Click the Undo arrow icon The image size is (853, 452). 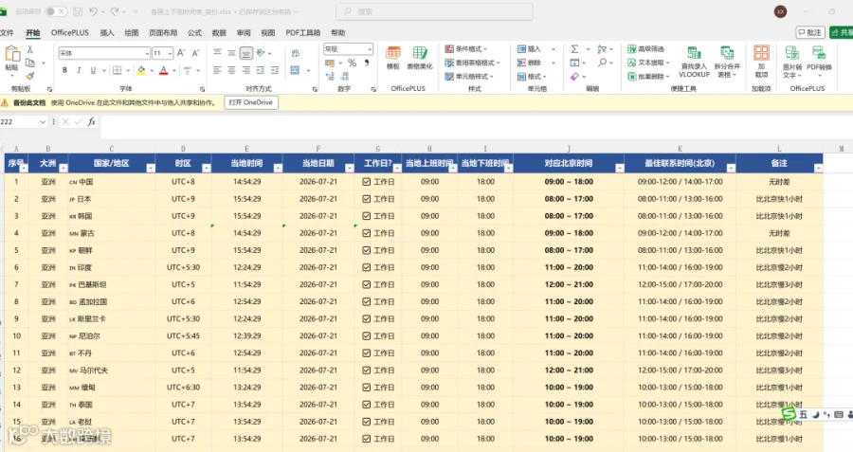93,11
